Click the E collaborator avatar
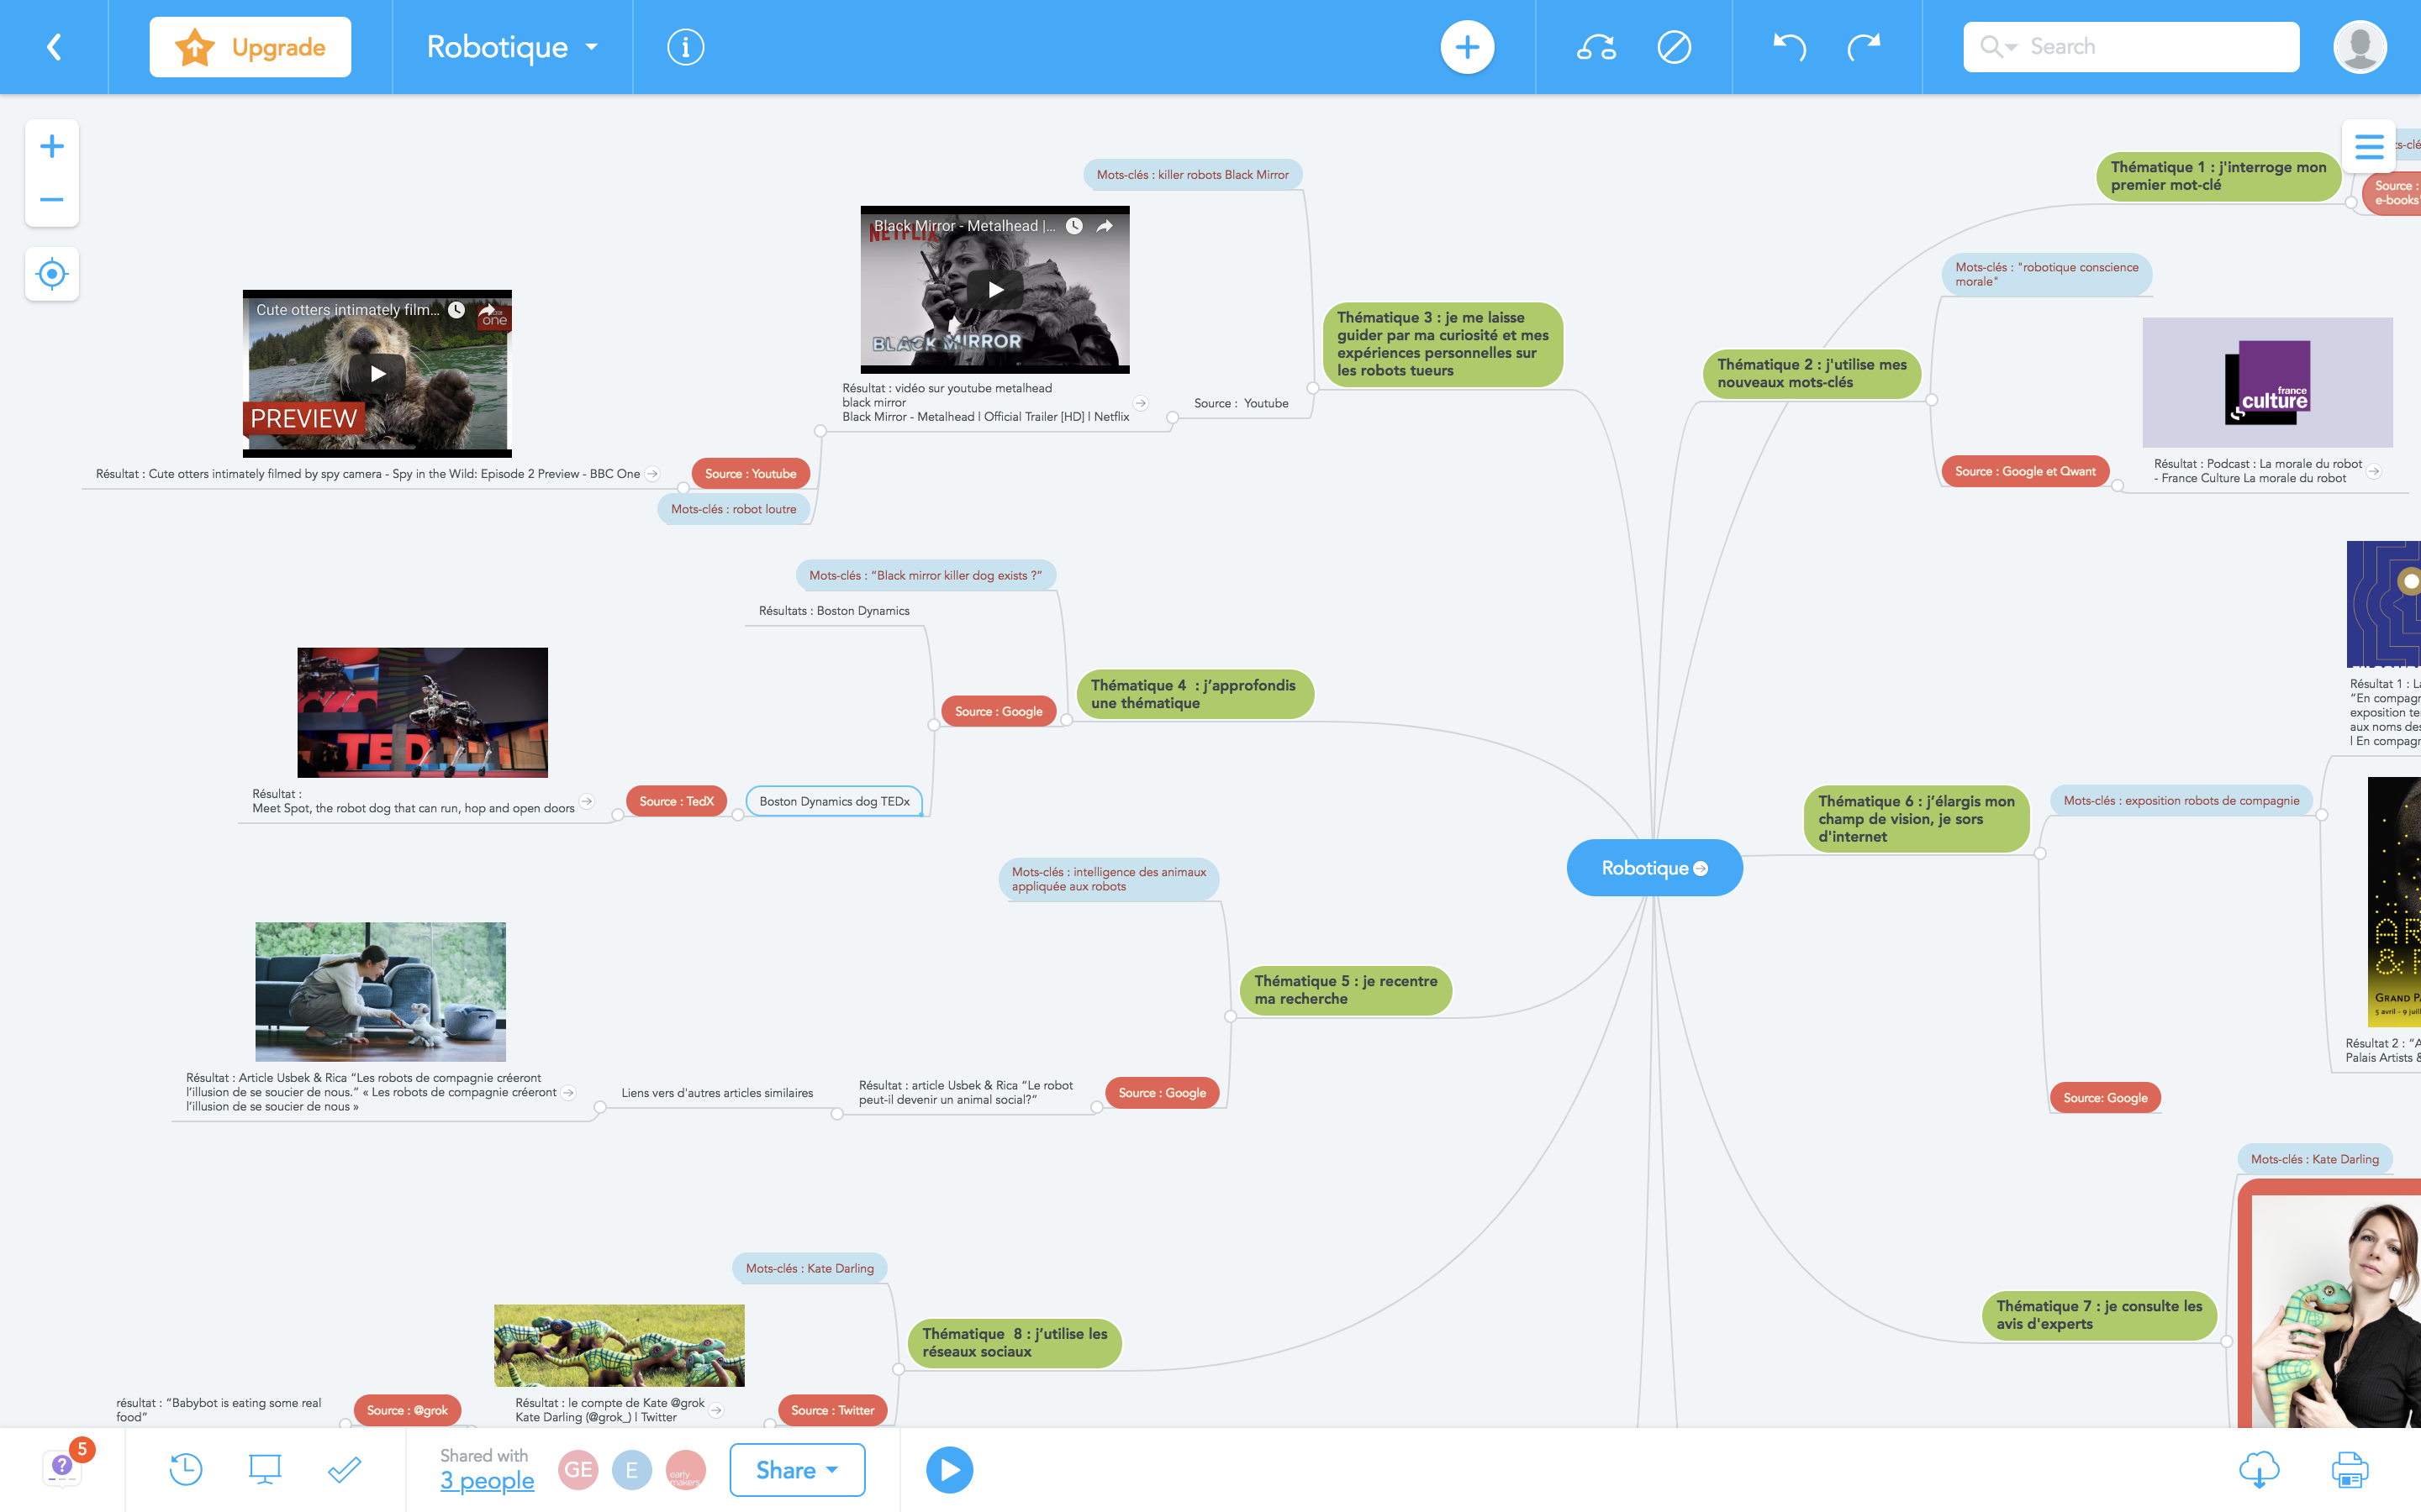The height and width of the screenshot is (1512, 2421). [x=632, y=1469]
